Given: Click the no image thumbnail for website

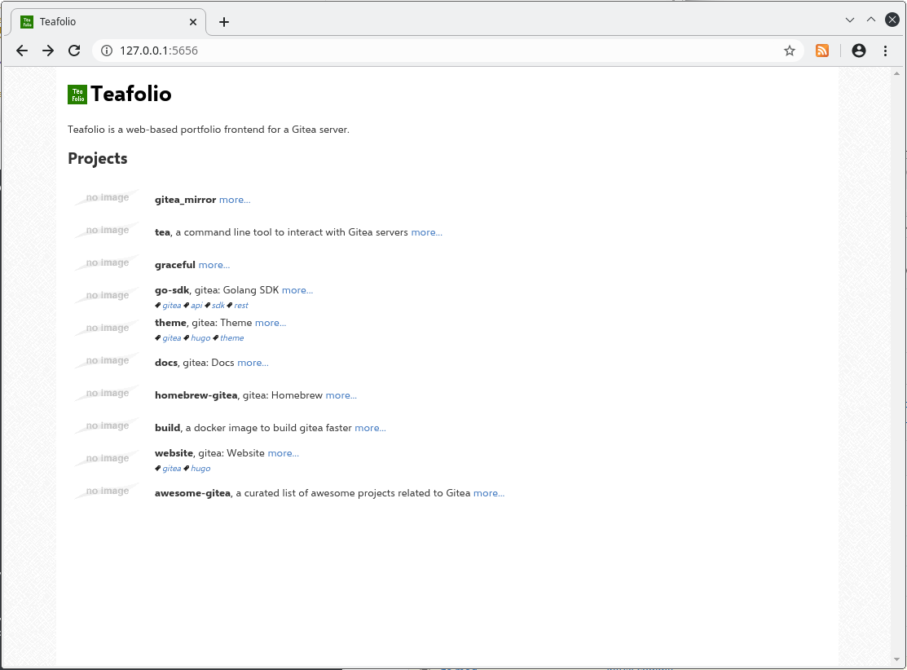Looking at the screenshot, I should [x=108, y=459].
